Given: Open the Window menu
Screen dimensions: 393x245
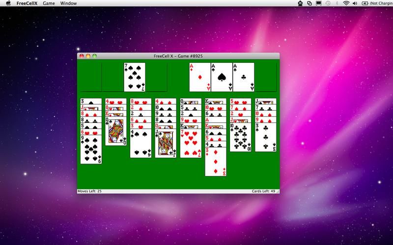Looking at the screenshot, I should 68,3.
